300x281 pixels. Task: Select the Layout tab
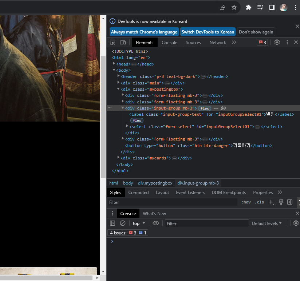coord(162,193)
